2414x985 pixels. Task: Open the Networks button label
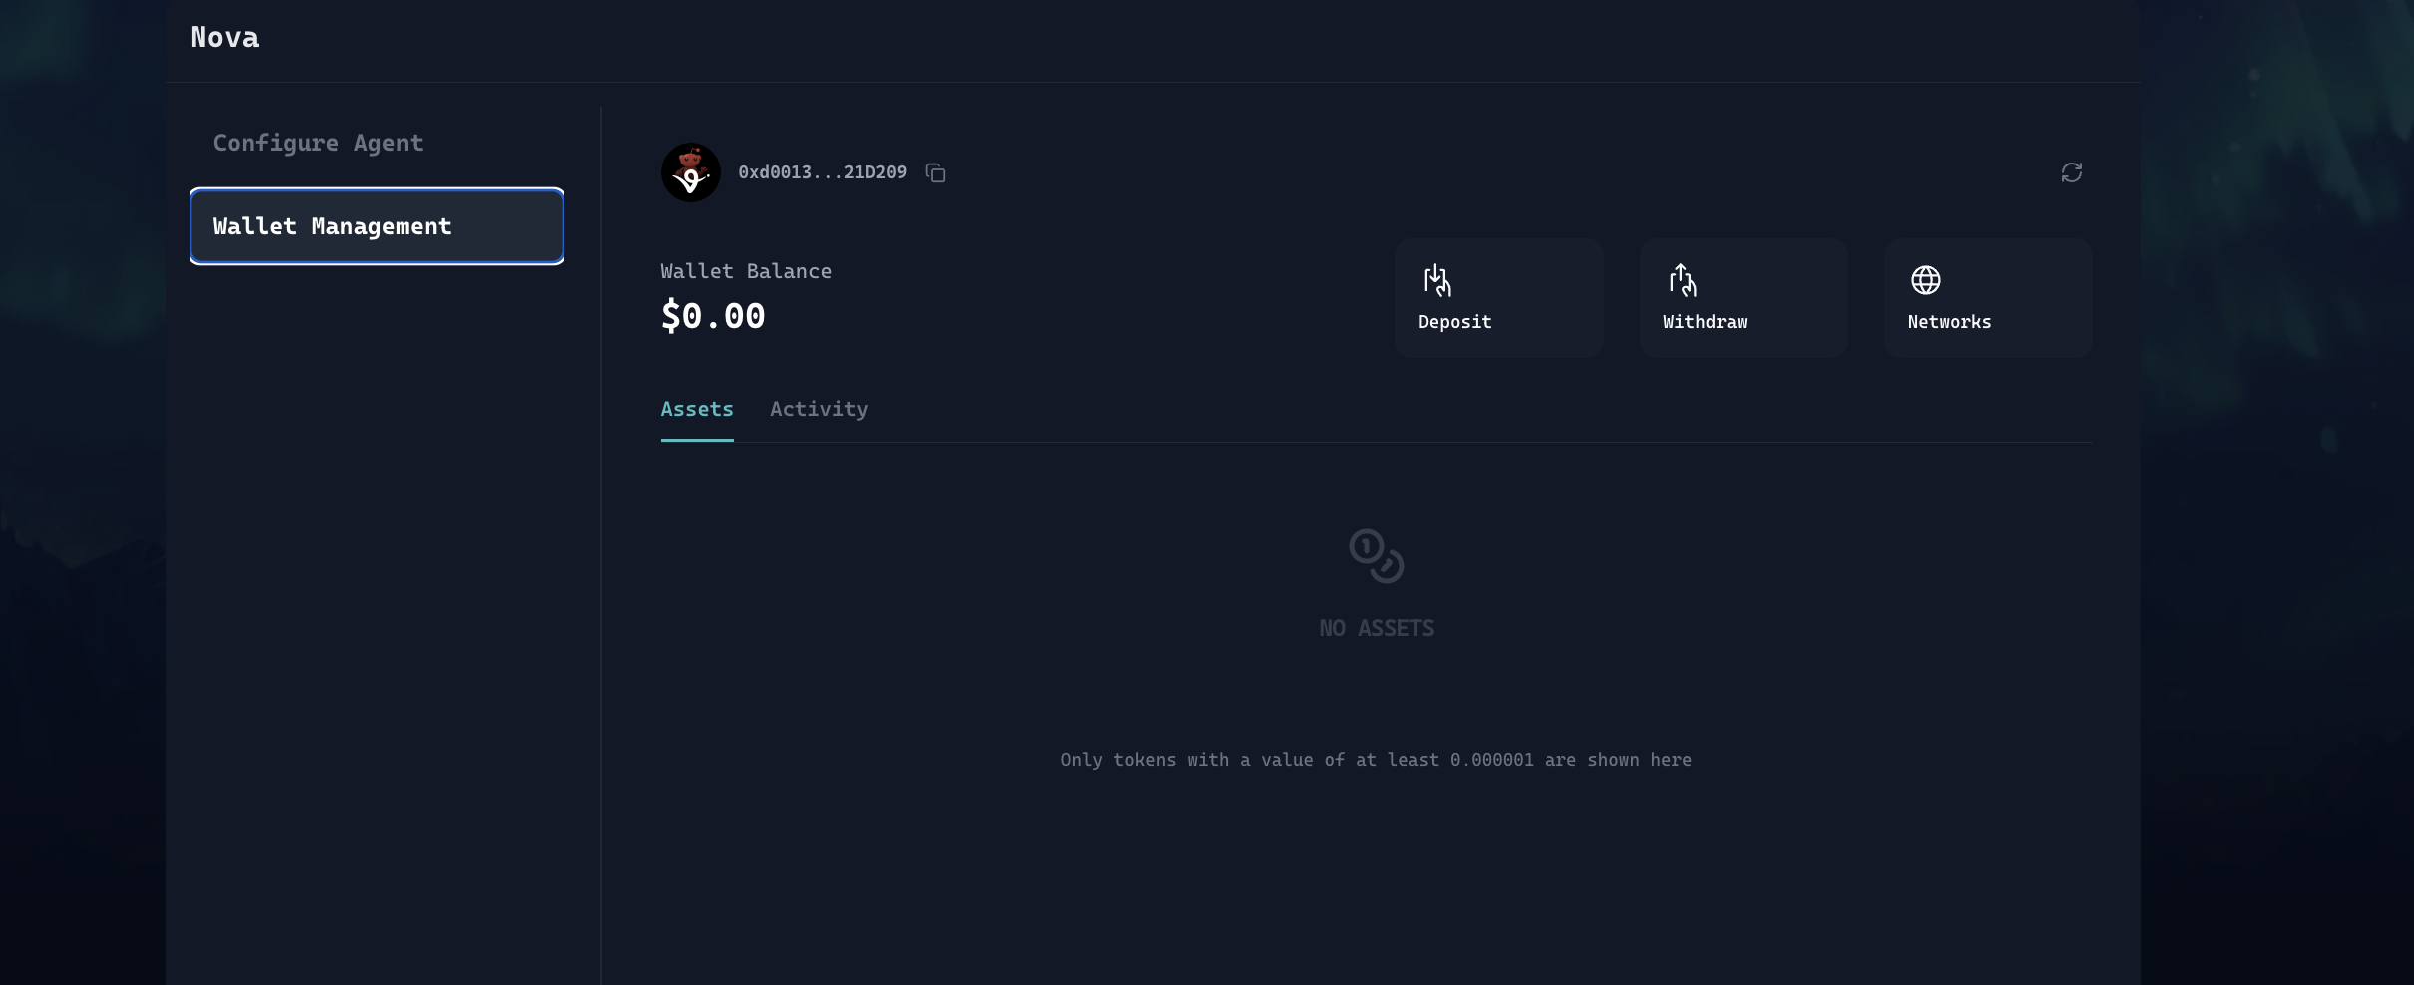point(1948,322)
